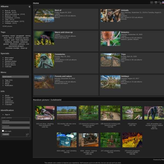164x164 pixels.
Task: Open the Sign in link
Action: click(x=7, y=115)
